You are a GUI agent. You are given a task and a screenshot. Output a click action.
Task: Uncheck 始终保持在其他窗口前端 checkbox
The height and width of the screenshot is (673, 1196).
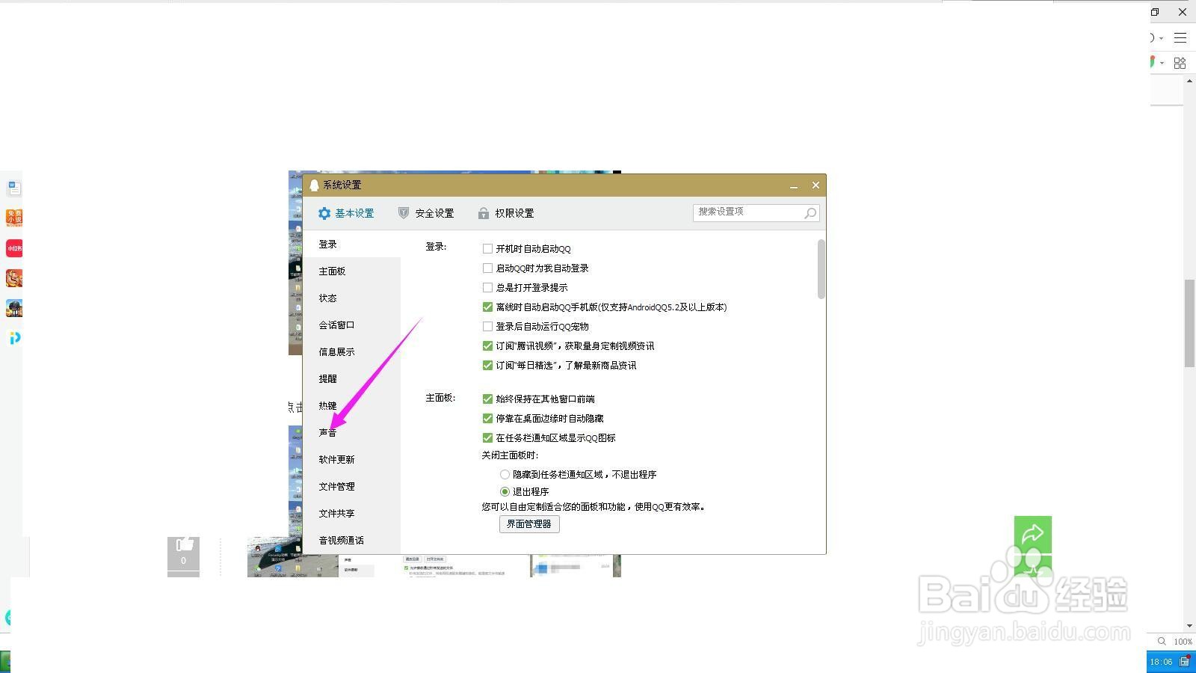click(x=487, y=399)
